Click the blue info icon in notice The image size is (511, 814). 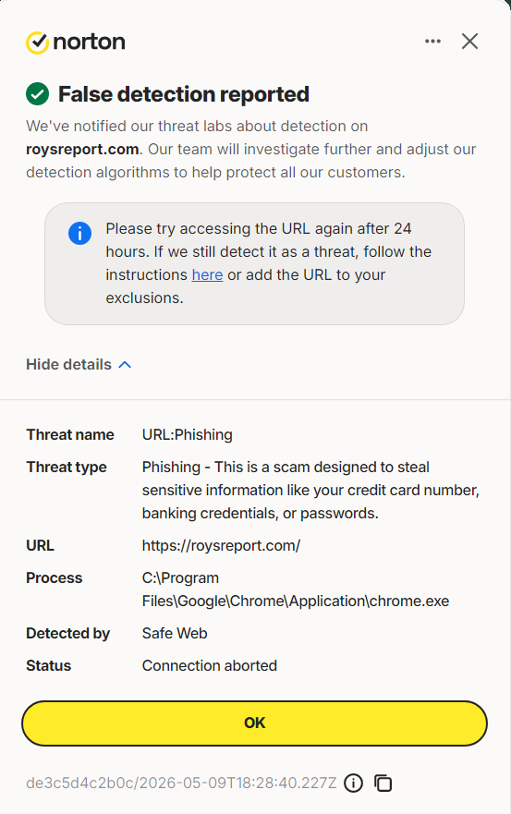[79, 233]
